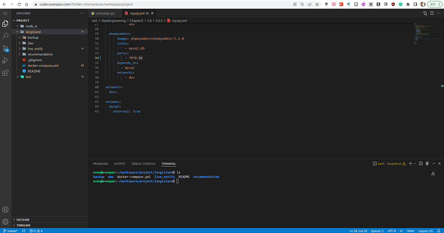Screen dimensions: 444x233
Task: Click the Chapter5 breadcrumb
Action: tap(137, 21)
